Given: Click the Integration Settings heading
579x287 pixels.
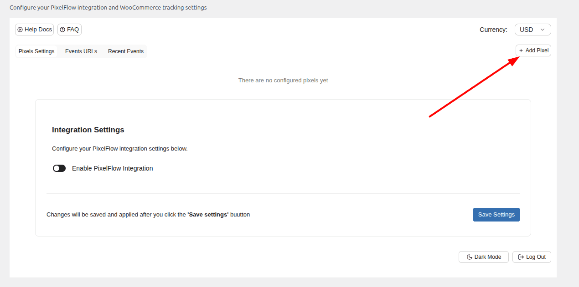Looking at the screenshot, I should tap(88, 130).
